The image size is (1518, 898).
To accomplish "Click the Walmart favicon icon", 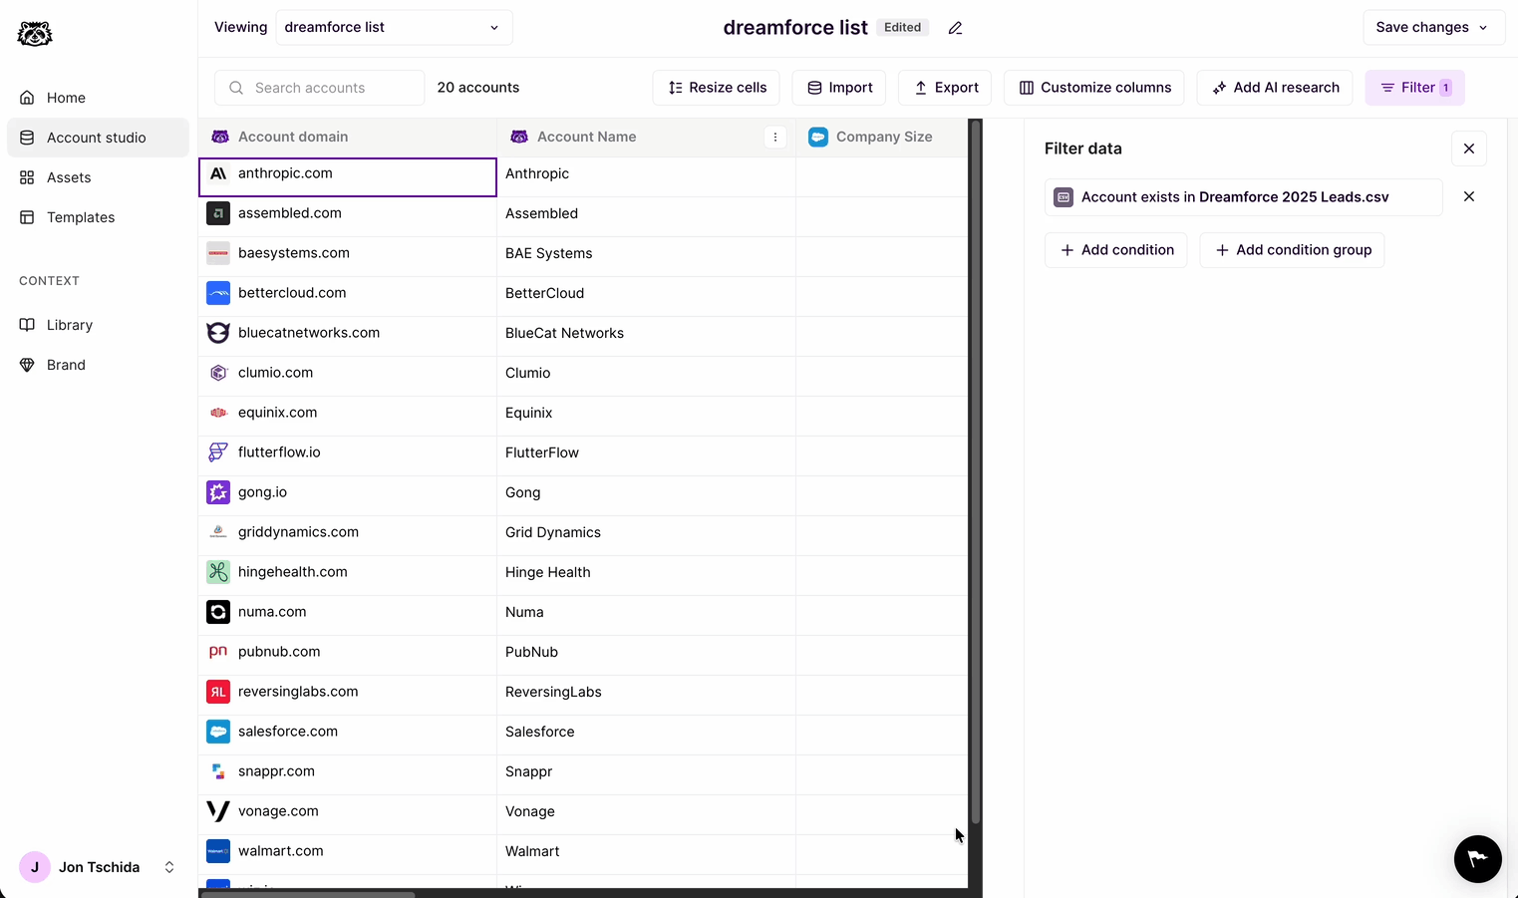I will [x=218, y=851].
